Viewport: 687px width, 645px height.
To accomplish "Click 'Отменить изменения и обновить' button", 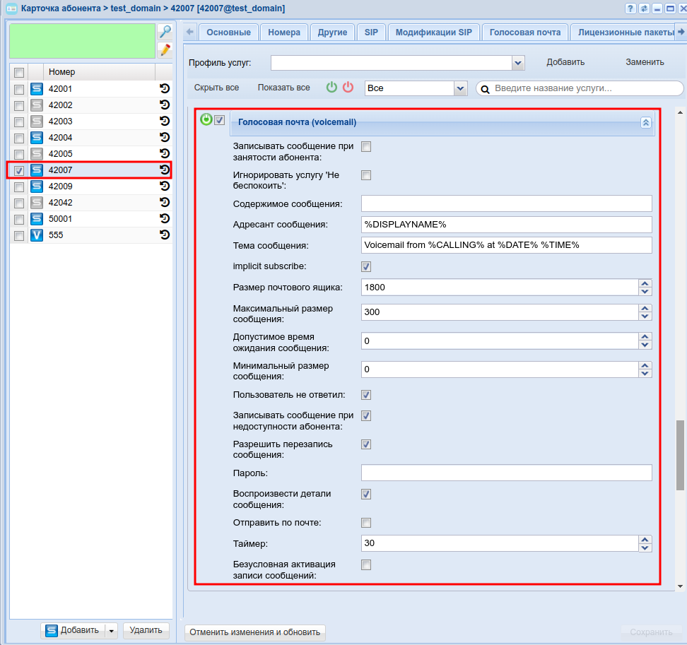I will coord(255,632).
